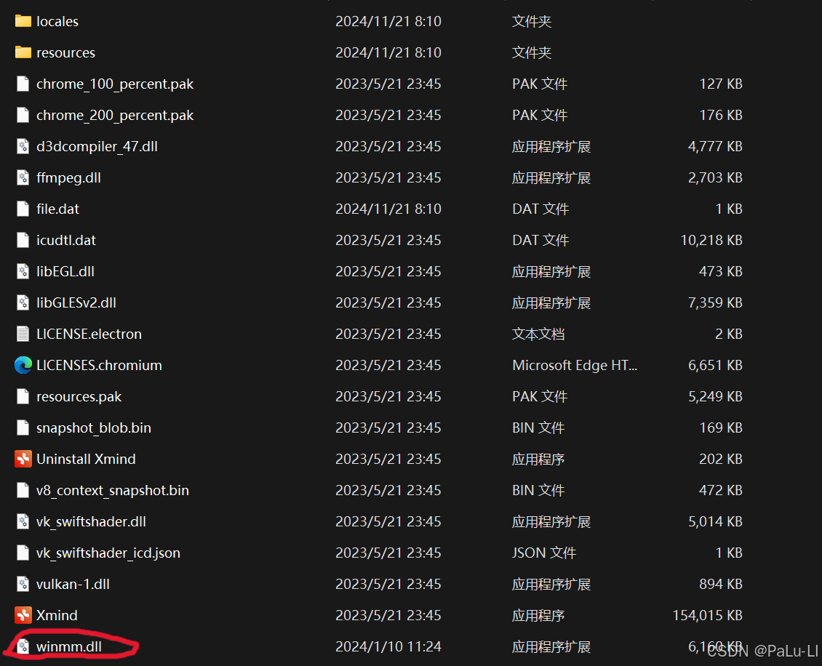Screen dimensions: 822x666
Task: Select file name v8_context_snapshot.bin
Action: pyautogui.click(x=113, y=491)
